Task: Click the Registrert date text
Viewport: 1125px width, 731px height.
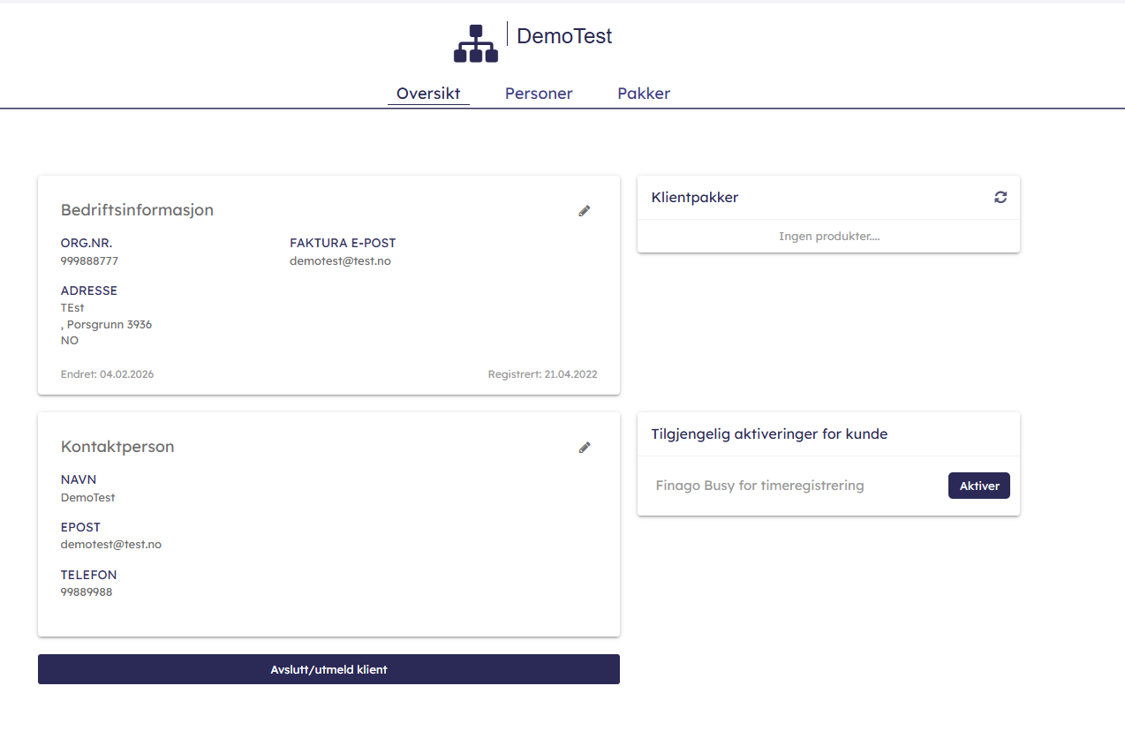Action: coord(542,374)
